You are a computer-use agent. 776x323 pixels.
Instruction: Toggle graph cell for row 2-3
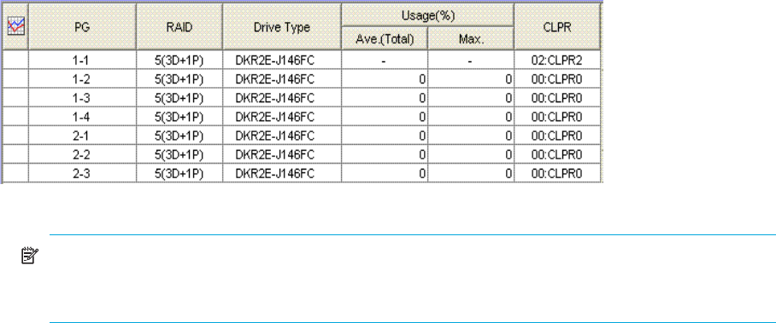16,173
